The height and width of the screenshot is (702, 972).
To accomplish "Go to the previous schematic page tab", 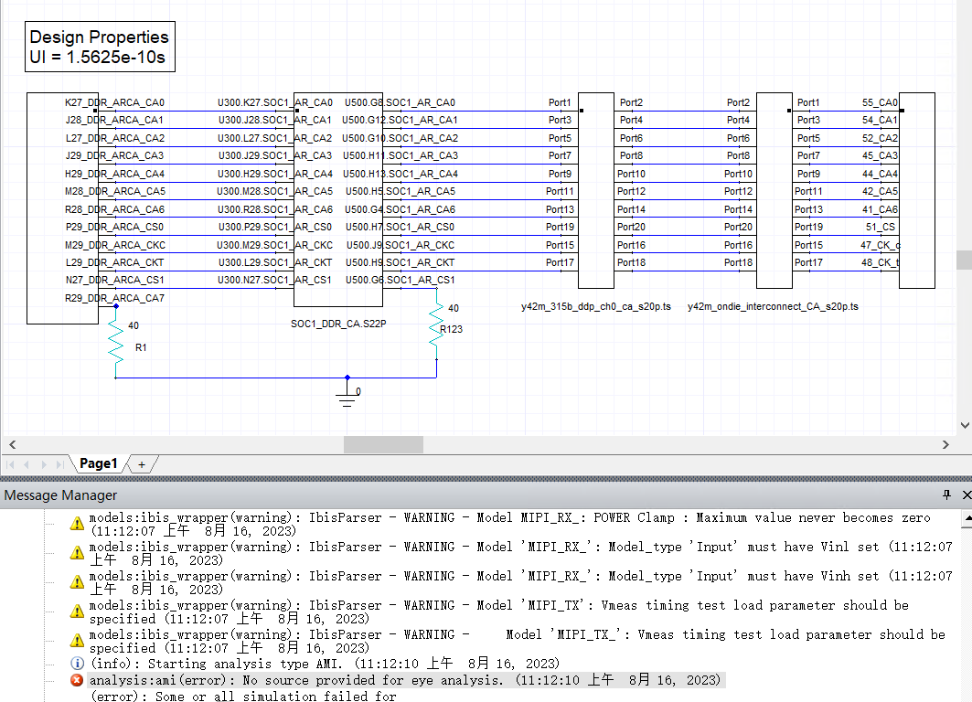I will pyautogui.click(x=27, y=464).
